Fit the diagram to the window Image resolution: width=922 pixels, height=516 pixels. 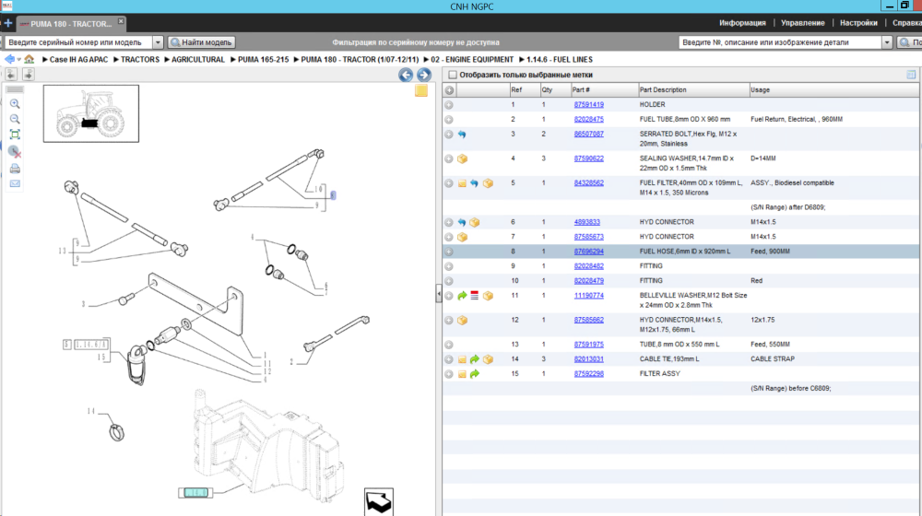point(15,134)
